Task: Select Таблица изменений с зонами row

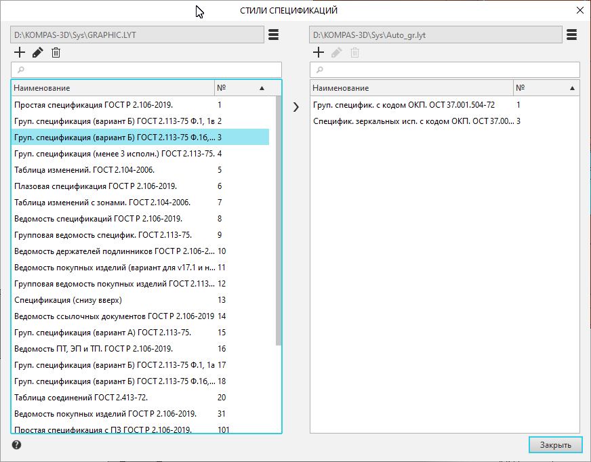Action: (102, 203)
